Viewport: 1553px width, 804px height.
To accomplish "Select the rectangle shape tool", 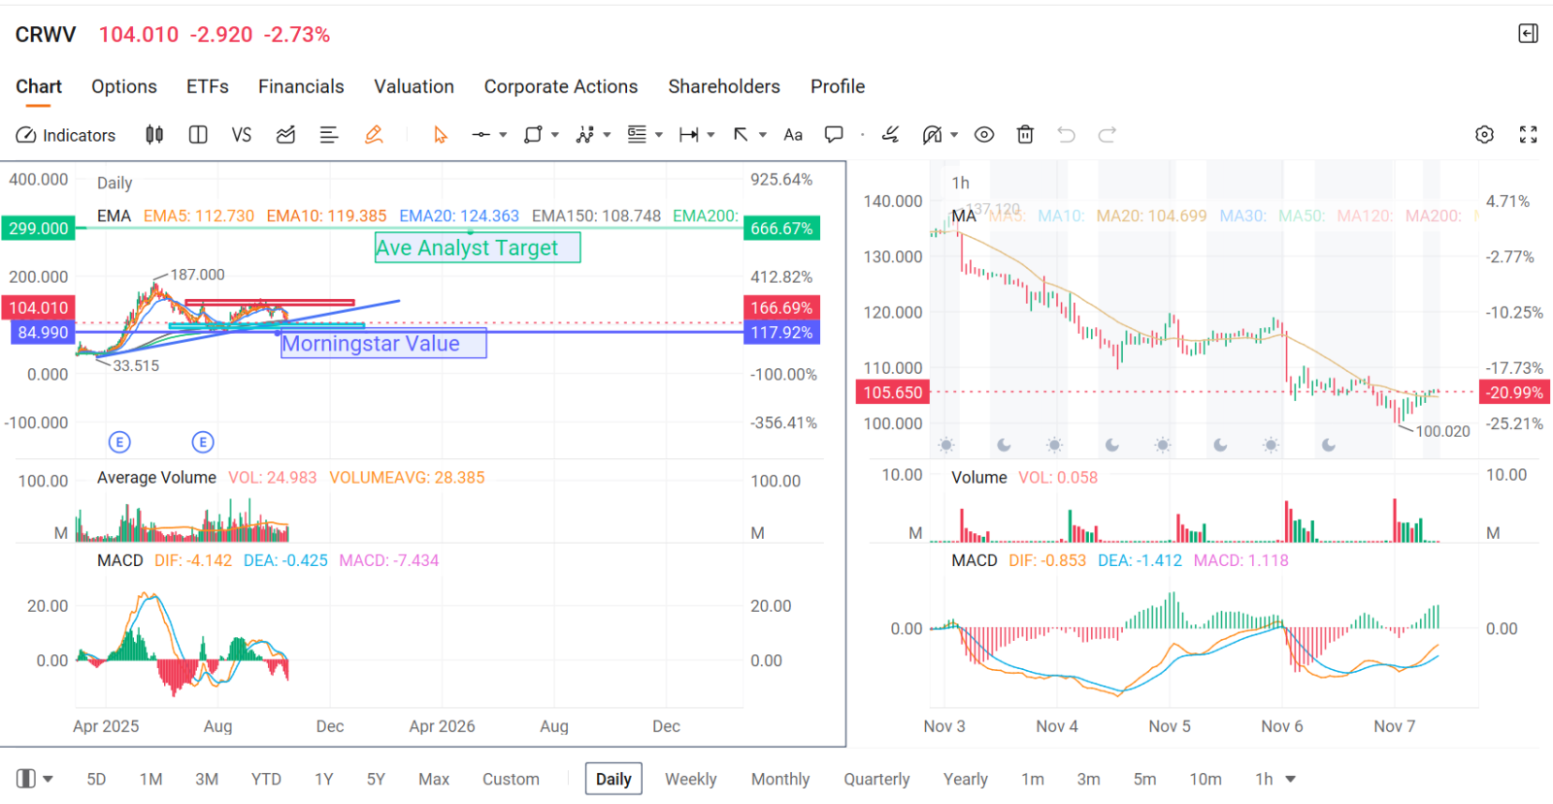I will pos(533,135).
